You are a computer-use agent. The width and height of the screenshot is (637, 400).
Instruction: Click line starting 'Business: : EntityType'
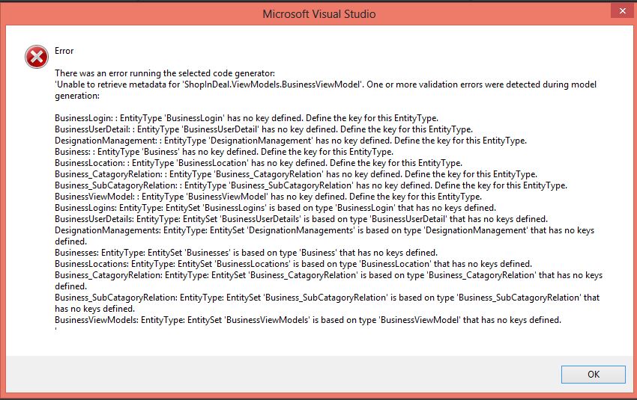pos(224,152)
